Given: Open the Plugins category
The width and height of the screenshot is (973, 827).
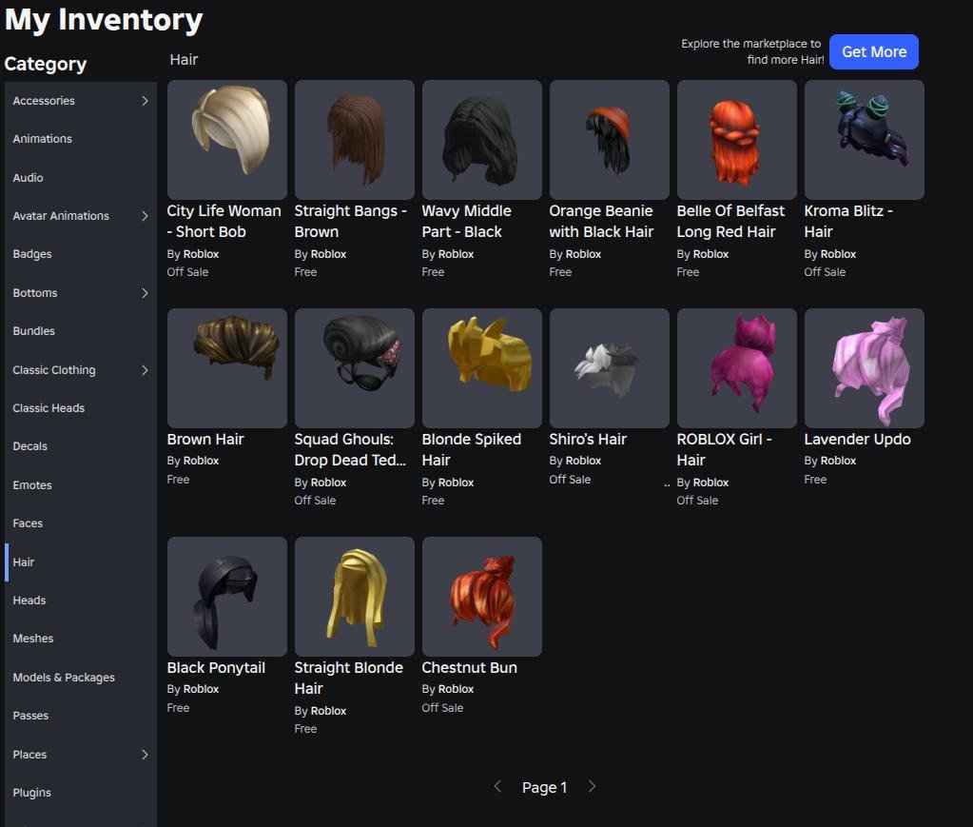Looking at the screenshot, I should click(81, 793).
